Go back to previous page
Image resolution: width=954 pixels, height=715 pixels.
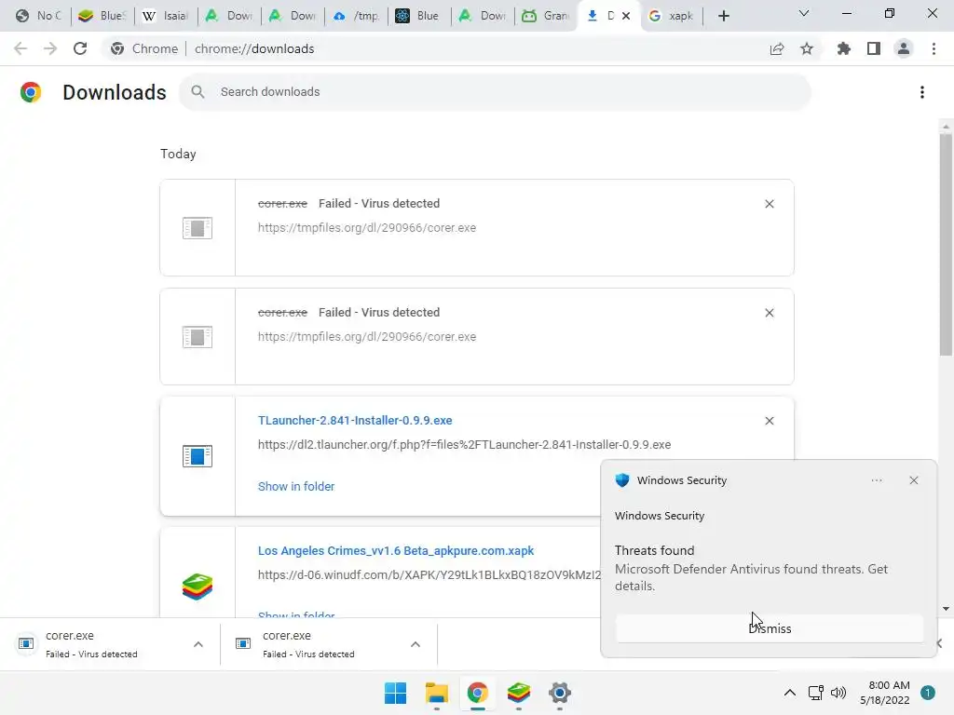pyautogui.click(x=20, y=48)
